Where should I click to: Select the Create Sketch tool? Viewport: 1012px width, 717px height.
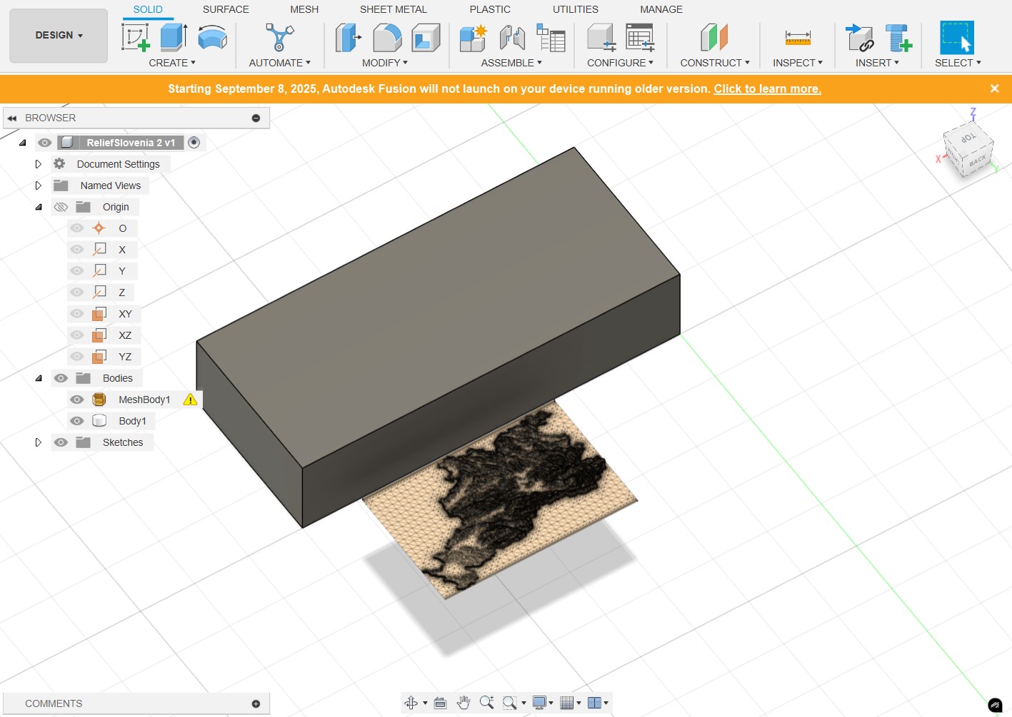click(136, 37)
